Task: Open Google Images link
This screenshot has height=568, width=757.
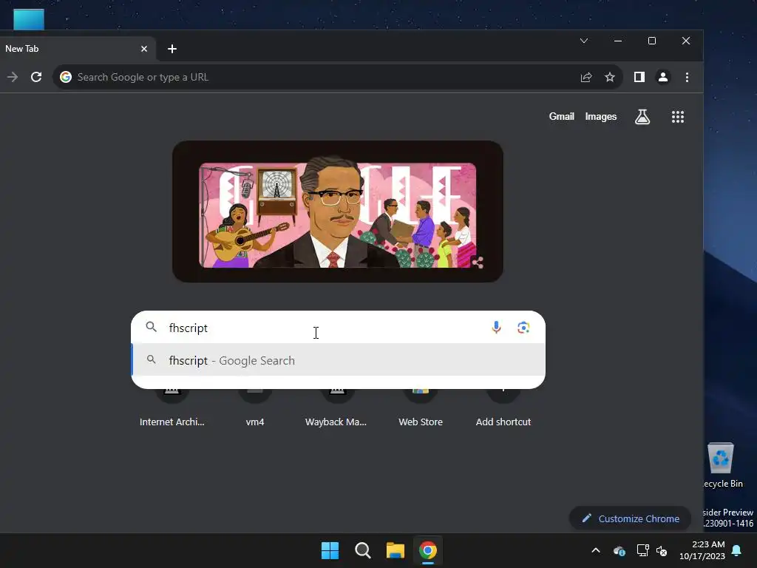Action: pyautogui.click(x=600, y=116)
